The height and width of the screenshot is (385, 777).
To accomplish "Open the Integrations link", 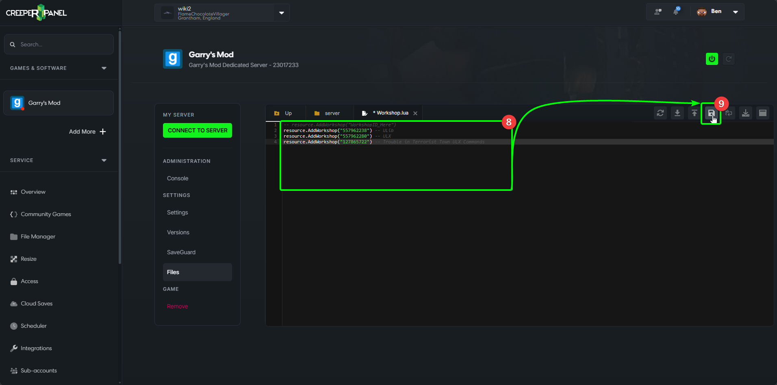I will click(36, 348).
